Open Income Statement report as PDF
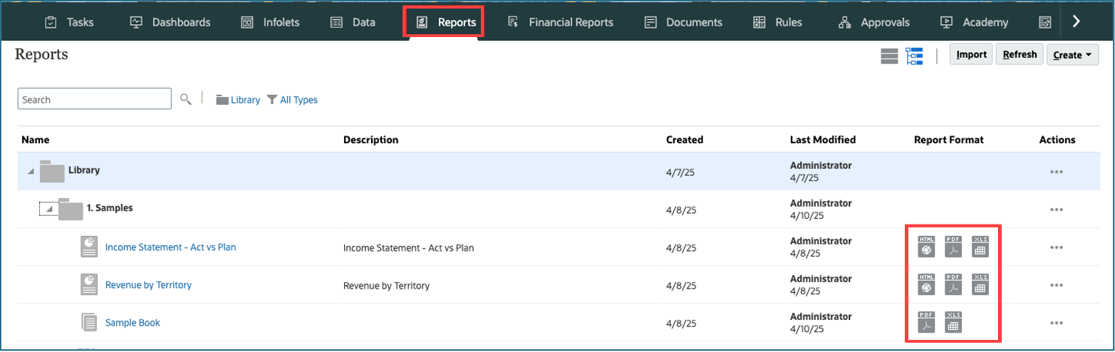This screenshot has height=352, width=1115. coord(953,247)
